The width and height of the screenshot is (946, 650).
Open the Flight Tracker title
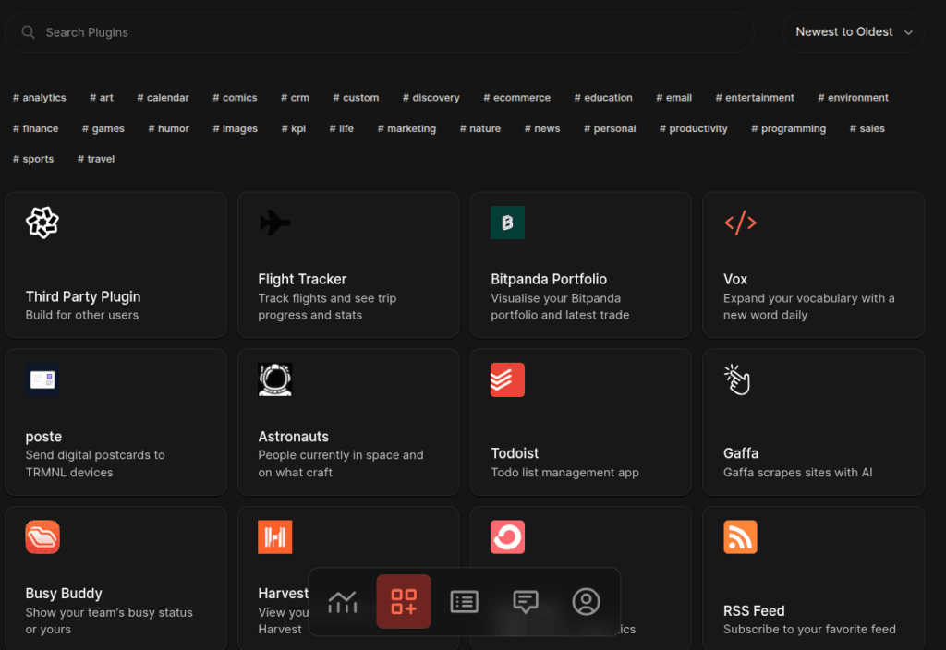pos(302,279)
